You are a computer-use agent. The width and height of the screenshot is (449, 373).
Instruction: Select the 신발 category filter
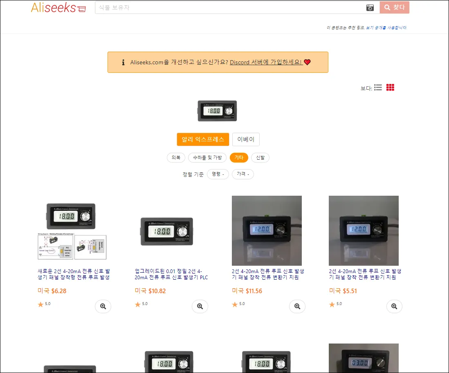click(x=260, y=158)
